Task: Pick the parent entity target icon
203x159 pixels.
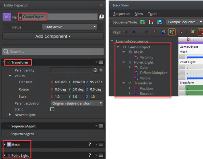Action: pyautogui.click(x=95, y=70)
